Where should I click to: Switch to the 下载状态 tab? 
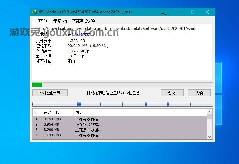pos(42,20)
